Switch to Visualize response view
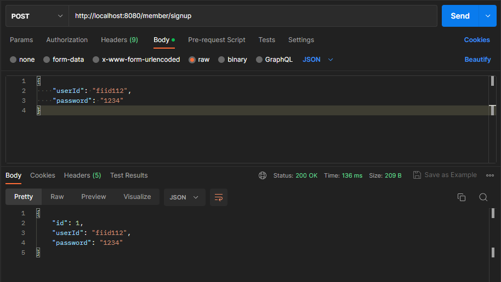This screenshot has width=501, height=282. pyautogui.click(x=137, y=197)
